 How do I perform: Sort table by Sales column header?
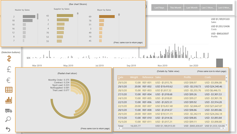coord(158,77)
